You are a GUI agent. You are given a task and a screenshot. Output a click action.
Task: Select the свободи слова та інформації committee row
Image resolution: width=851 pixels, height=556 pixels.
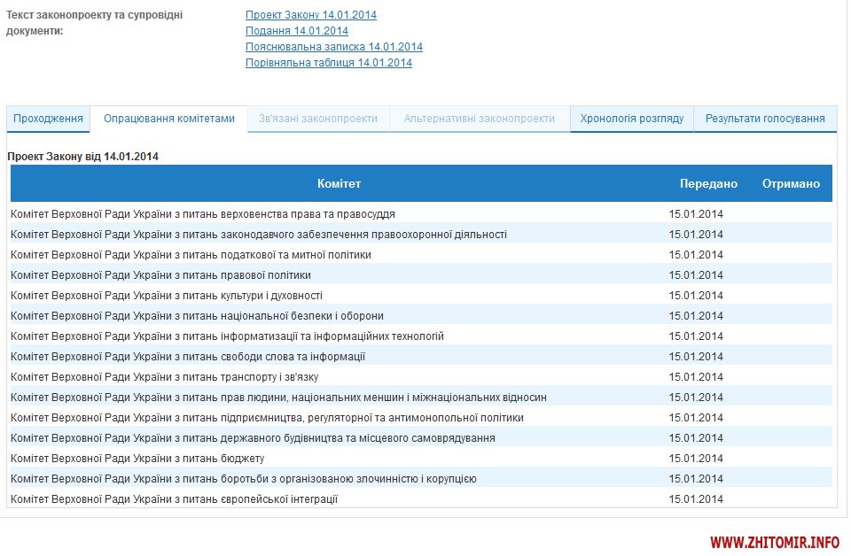[x=188, y=357]
